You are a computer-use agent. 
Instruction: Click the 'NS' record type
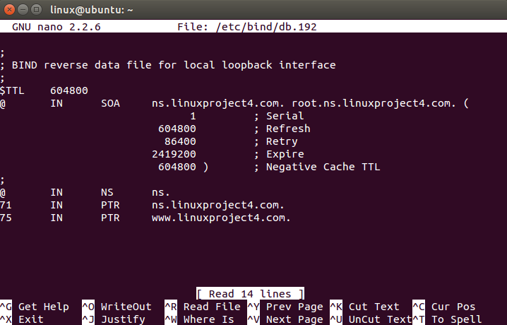pyautogui.click(x=107, y=192)
